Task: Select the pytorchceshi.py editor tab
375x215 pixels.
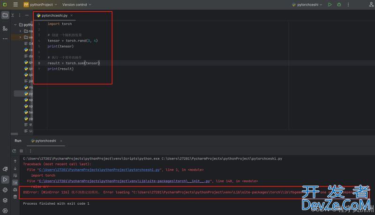Action: click(x=54, y=15)
